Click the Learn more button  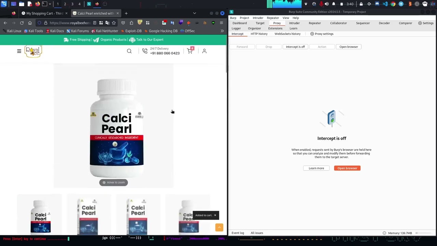tap(316, 168)
